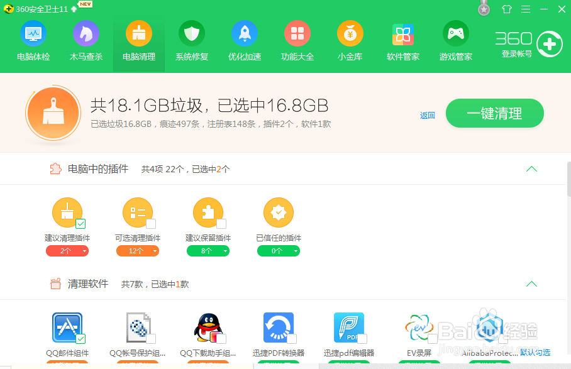571x369 pixels.
Task: Click the 360安全卫士11 logo title
Action: coord(36,9)
